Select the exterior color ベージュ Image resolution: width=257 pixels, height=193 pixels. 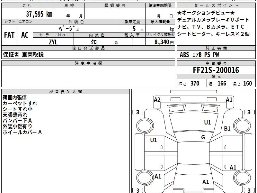[69, 29]
